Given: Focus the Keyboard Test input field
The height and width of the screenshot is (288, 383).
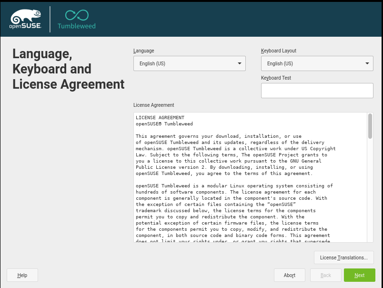Looking at the screenshot, I should pyautogui.click(x=317, y=90).
